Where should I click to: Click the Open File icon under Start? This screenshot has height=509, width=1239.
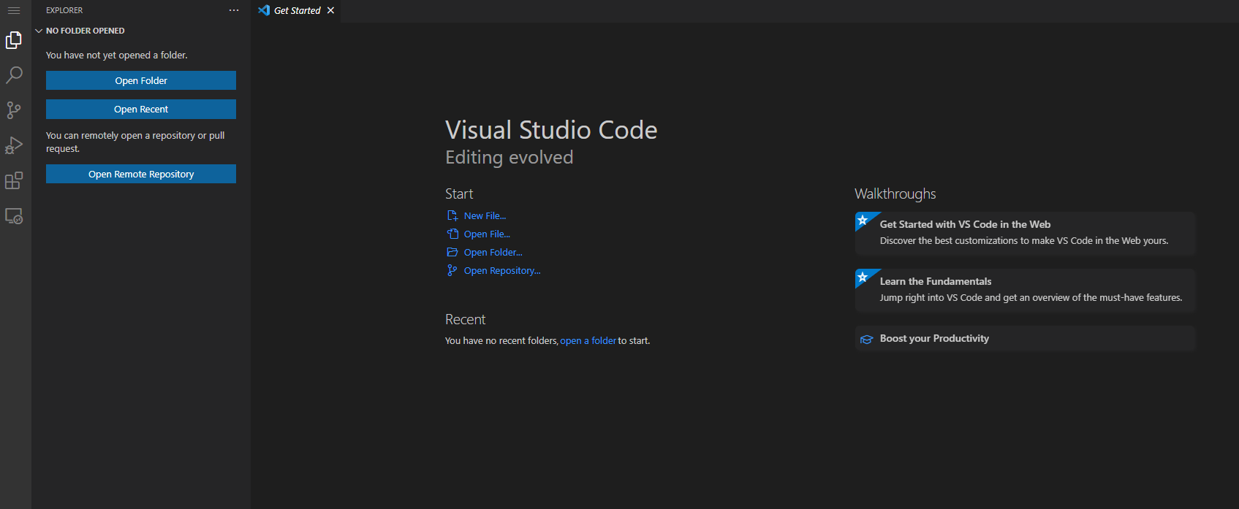click(452, 234)
